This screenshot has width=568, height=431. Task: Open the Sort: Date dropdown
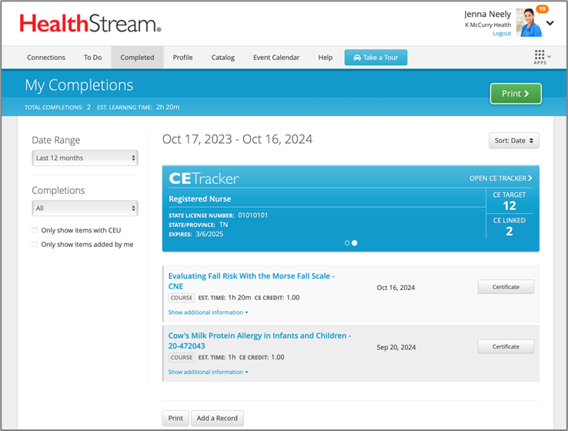[x=513, y=141]
